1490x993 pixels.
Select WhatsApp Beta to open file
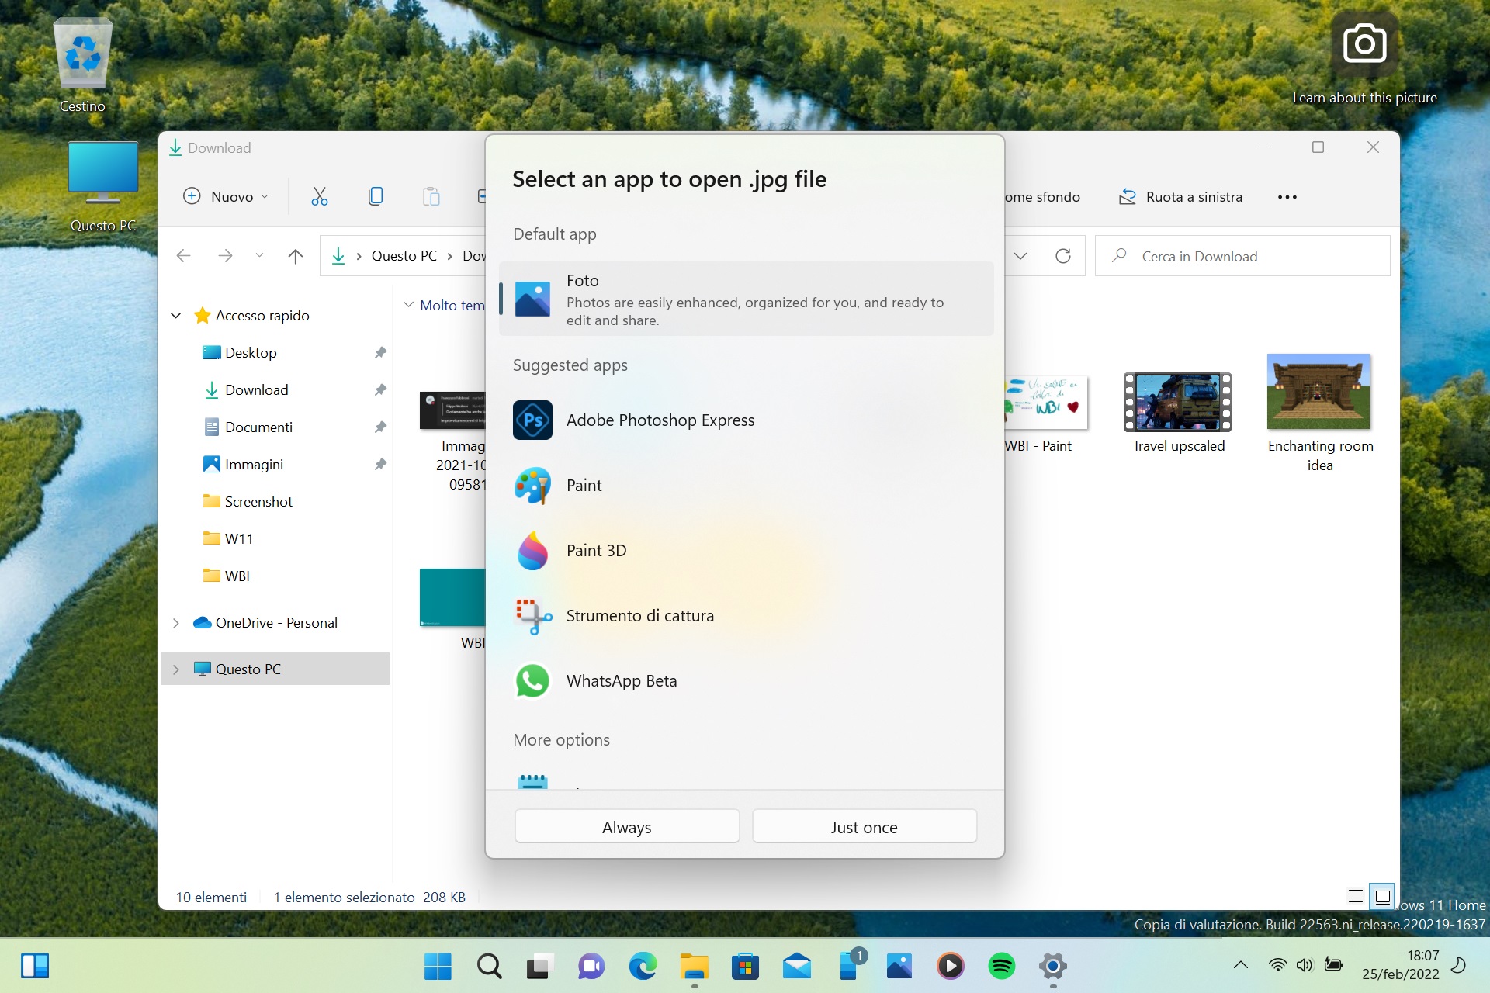click(x=746, y=680)
